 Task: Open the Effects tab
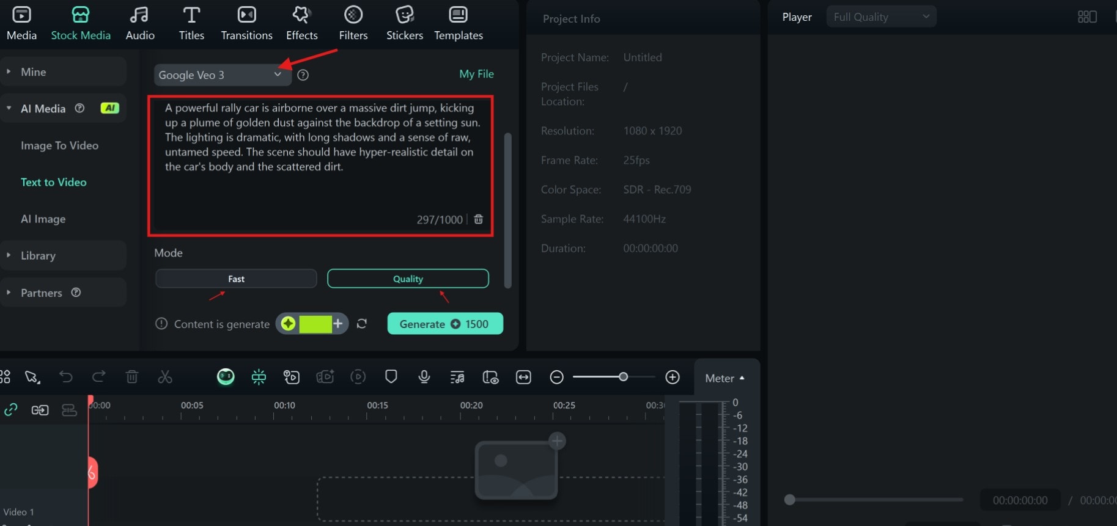pos(302,23)
